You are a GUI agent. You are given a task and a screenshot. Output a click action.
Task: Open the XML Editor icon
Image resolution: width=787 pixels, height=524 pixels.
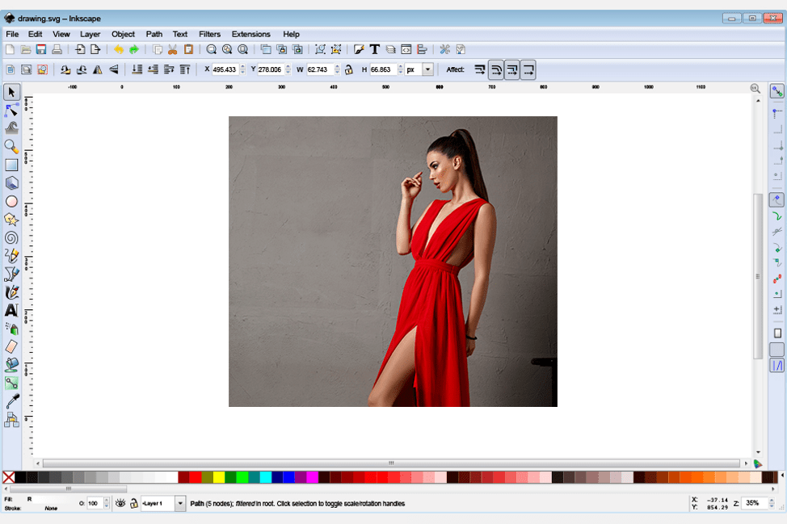[x=406, y=49]
